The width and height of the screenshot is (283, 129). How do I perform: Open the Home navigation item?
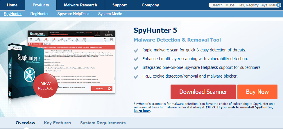pyautogui.click(x=12, y=5)
